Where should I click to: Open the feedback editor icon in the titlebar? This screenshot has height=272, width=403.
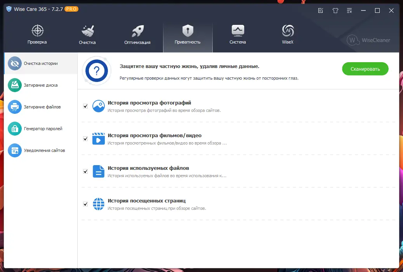[320, 10]
